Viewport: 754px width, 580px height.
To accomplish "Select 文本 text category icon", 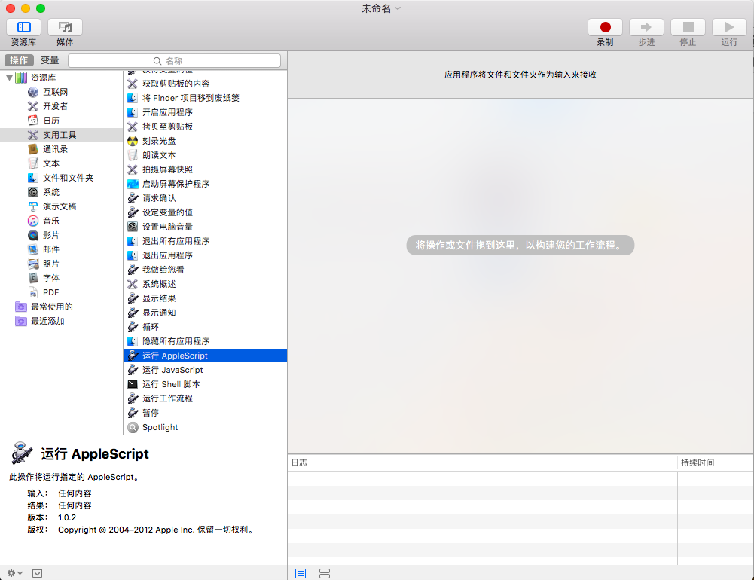I will (x=32, y=163).
